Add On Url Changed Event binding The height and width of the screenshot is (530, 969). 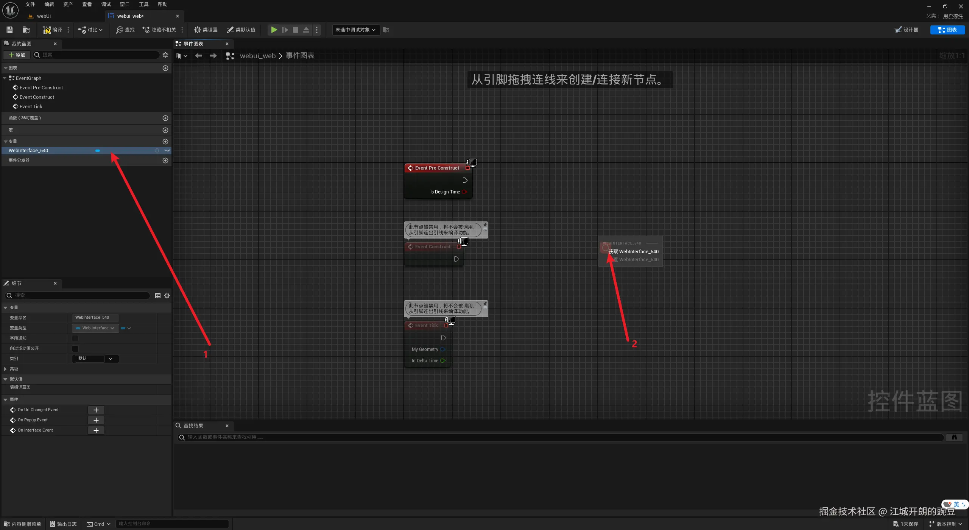tap(96, 410)
